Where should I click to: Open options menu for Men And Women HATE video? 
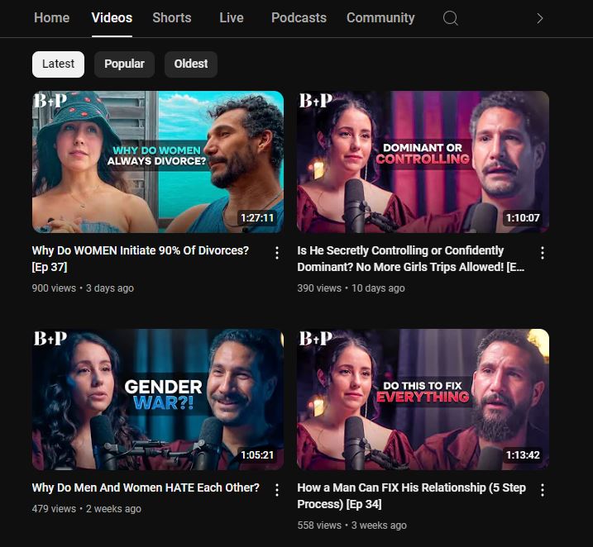coord(277,490)
